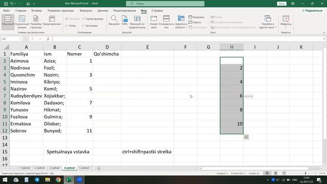Click the Поделиться share button
Image resolution: width=327 pixels, height=184 pixels.
pyautogui.click(x=312, y=11)
